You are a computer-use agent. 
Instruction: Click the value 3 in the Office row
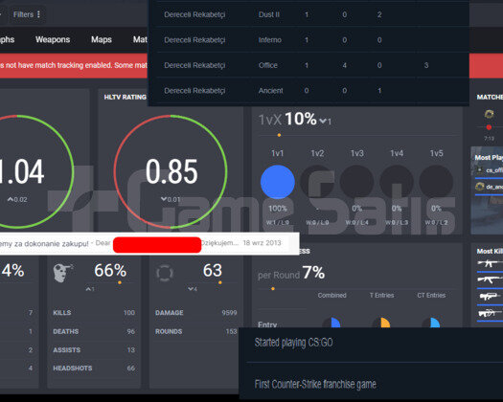(x=426, y=65)
